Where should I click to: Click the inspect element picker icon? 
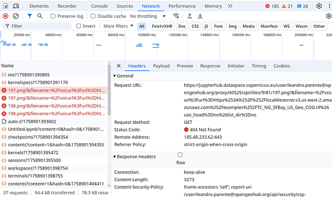point(6,6)
